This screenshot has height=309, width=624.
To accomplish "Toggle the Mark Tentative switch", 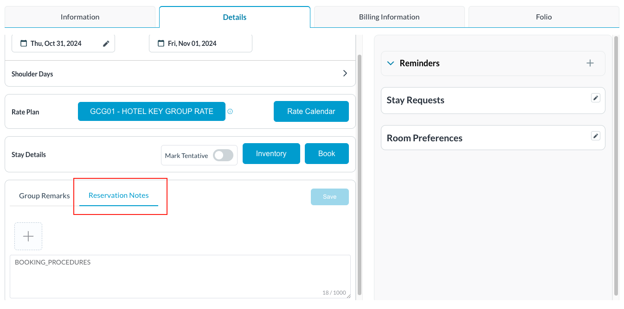I will click(x=223, y=156).
